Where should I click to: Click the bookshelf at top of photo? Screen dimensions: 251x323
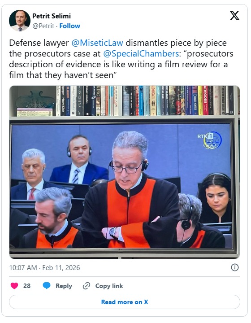(x=125, y=101)
